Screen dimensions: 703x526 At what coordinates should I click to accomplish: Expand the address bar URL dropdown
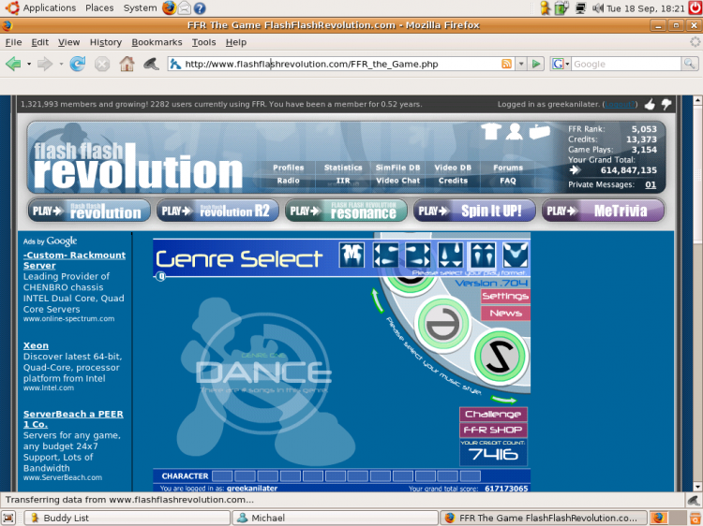(521, 64)
